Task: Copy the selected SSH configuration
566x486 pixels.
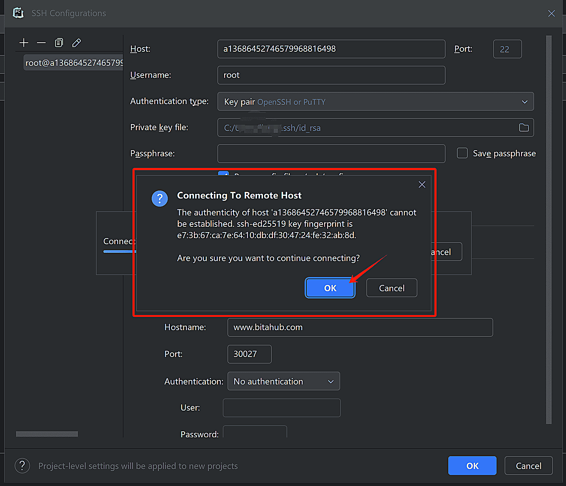Action: [x=59, y=43]
